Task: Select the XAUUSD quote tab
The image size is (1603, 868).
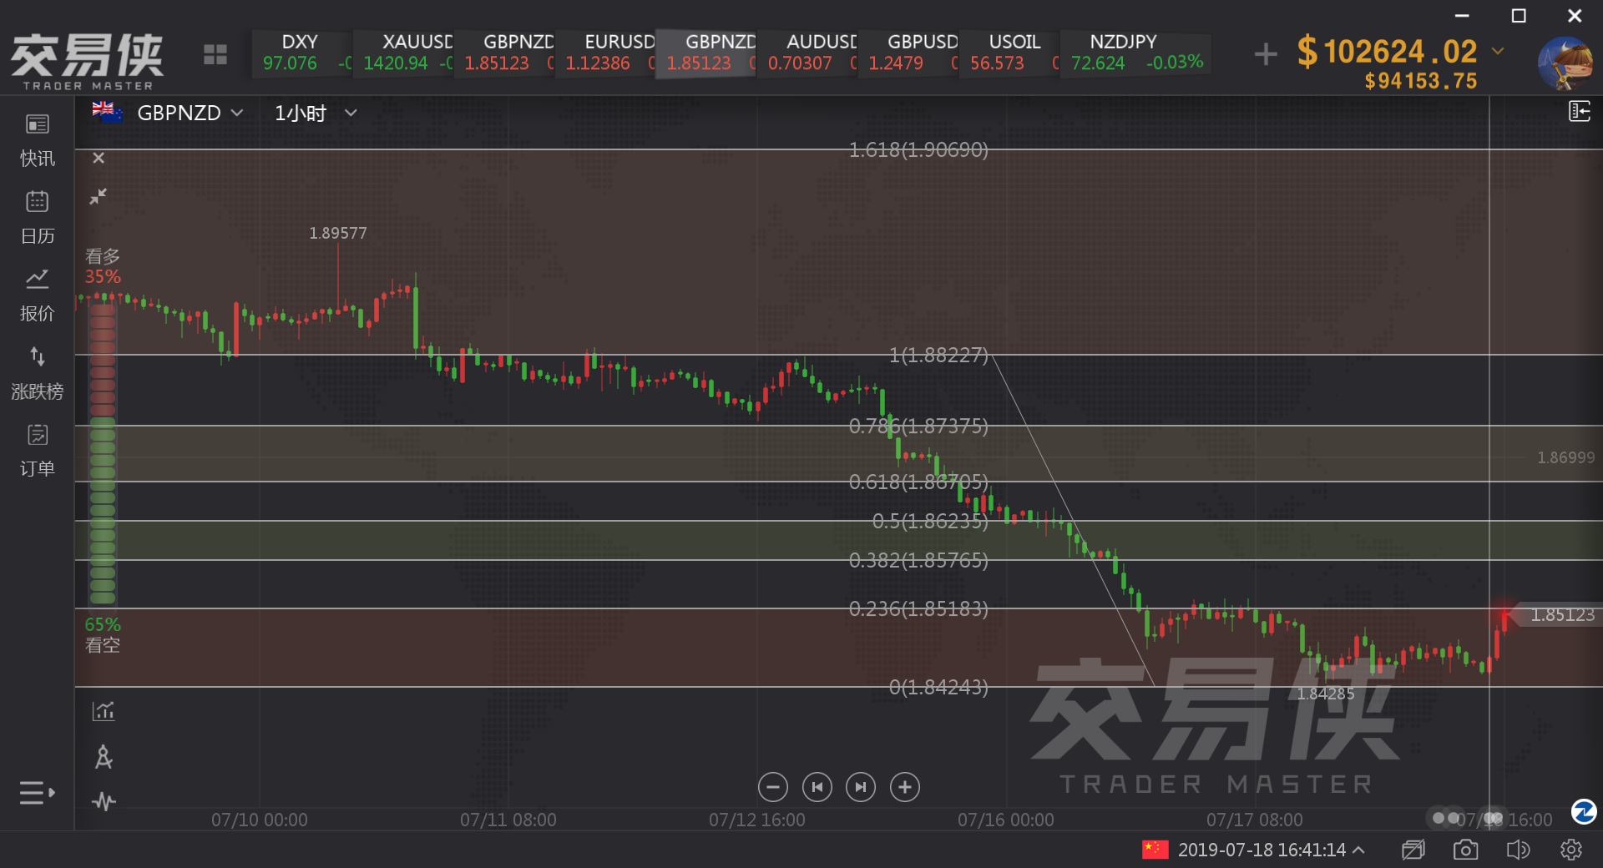Action: pos(402,53)
